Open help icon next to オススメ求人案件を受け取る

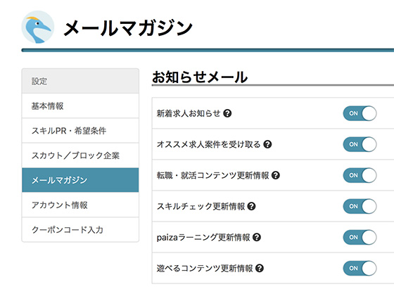(267, 144)
